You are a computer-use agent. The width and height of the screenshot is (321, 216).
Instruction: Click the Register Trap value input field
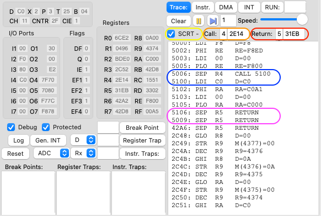coord(108,140)
